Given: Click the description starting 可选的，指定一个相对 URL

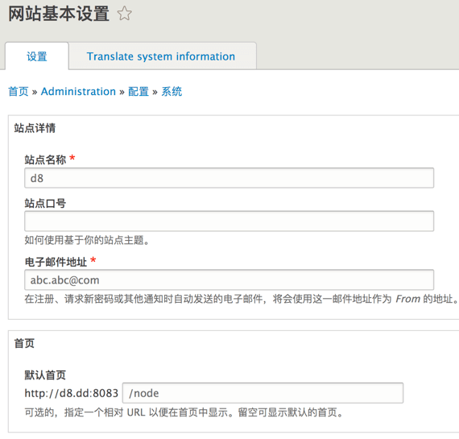Looking at the screenshot, I should coord(184,412).
